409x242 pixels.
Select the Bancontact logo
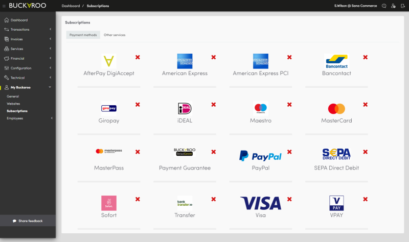[336, 61]
